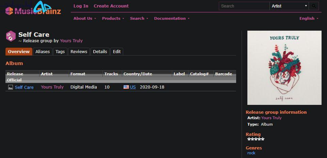Open the Reviews tab

79,51
